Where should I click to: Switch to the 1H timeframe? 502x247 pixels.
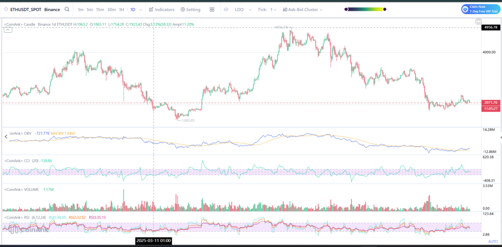[121, 9]
